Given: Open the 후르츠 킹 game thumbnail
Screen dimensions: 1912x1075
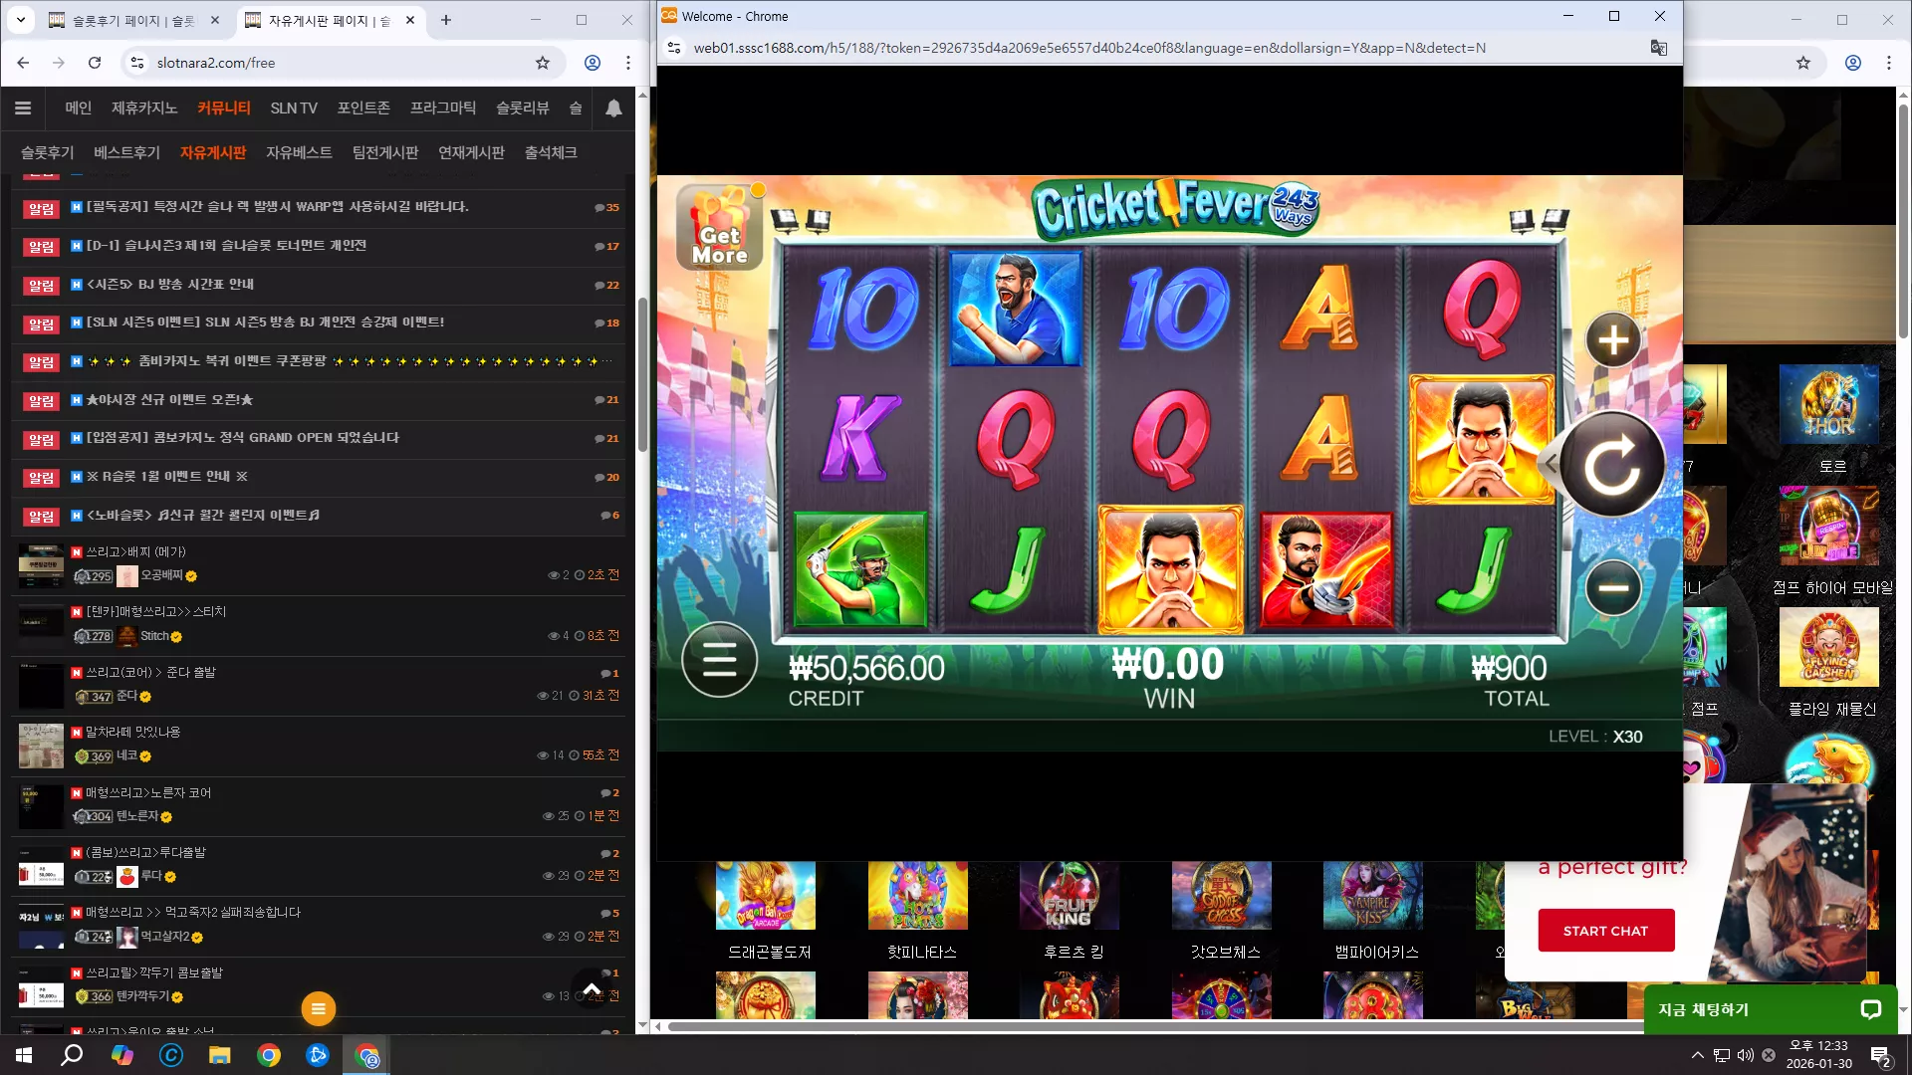Looking at the screenshot, I should coord(1069,896).
